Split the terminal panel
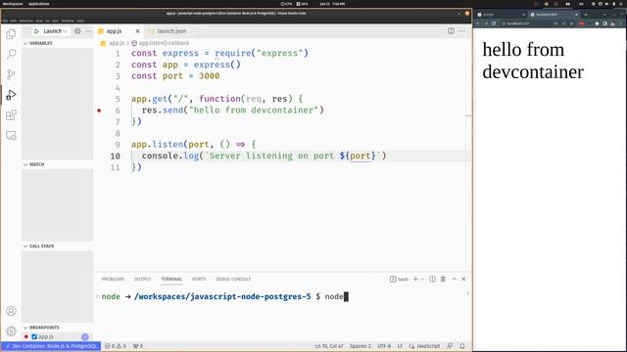This screenshot has height=352, width=627. tap(432, 279)
